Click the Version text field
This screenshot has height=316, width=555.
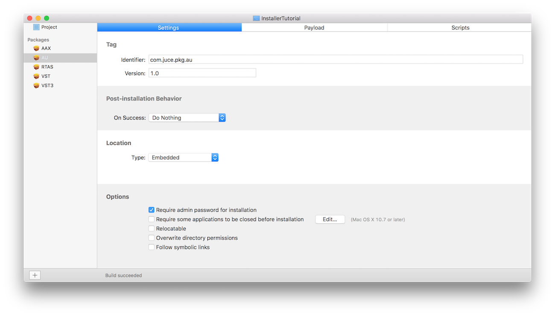click(x=202, y=73)
